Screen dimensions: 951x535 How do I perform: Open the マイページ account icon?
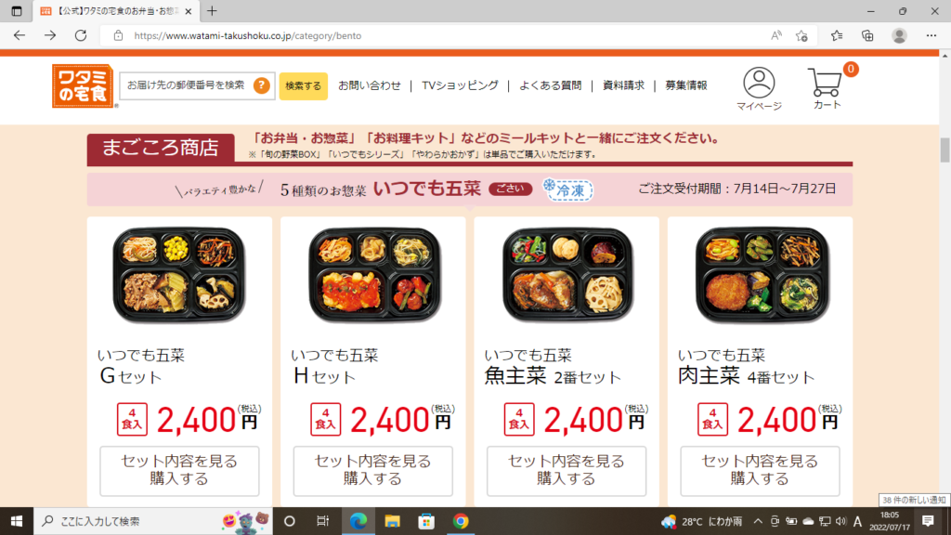(x=759, y=88)
